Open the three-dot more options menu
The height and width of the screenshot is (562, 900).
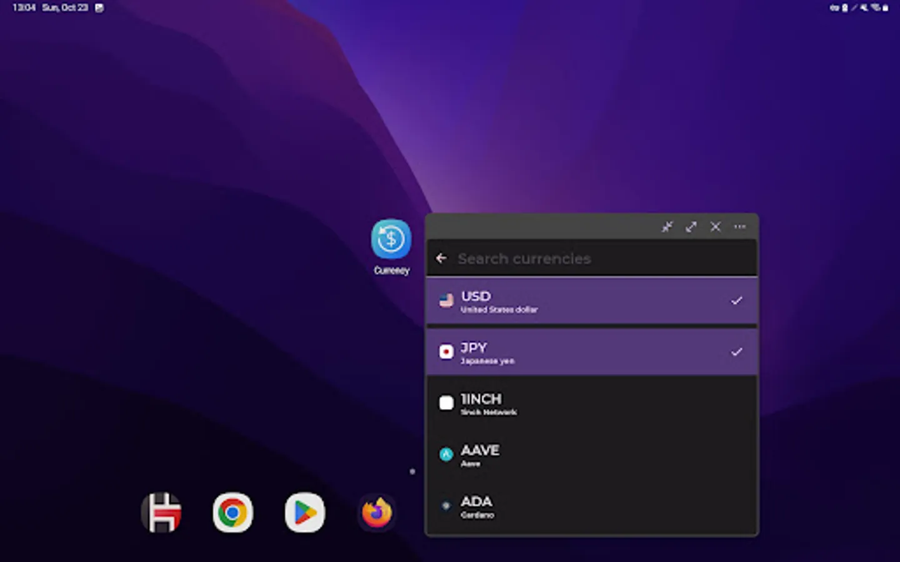(x=740, y=227)
